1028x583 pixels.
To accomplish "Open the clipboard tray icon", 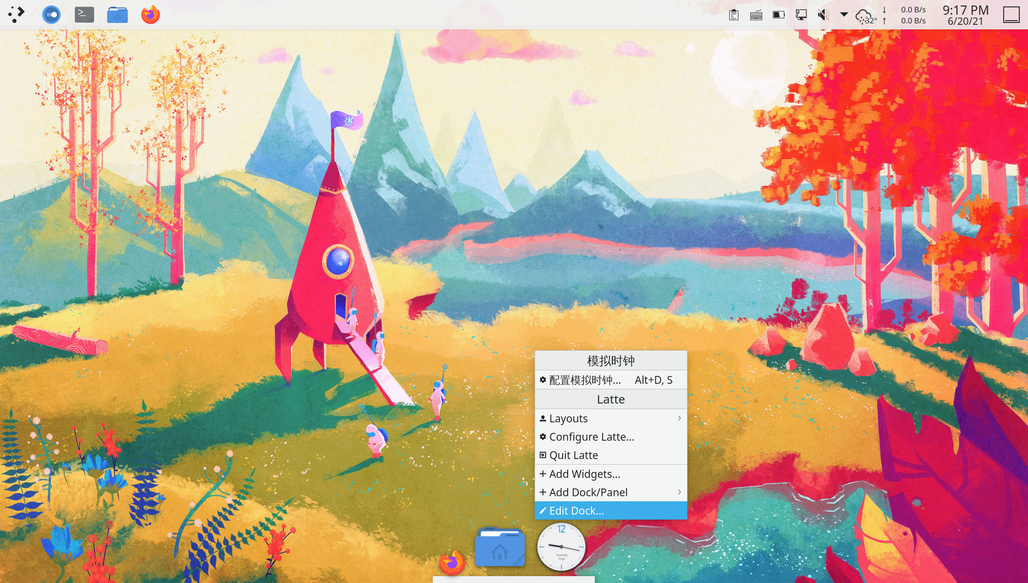I will [733, 15].
